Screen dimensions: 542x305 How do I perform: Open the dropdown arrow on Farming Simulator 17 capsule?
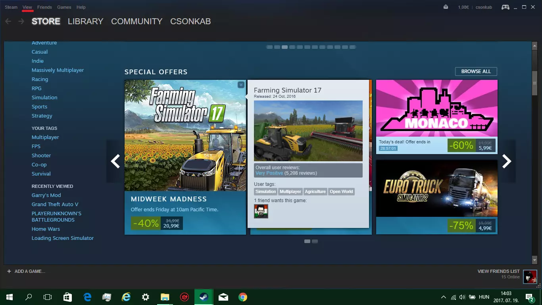click(241, 85)
